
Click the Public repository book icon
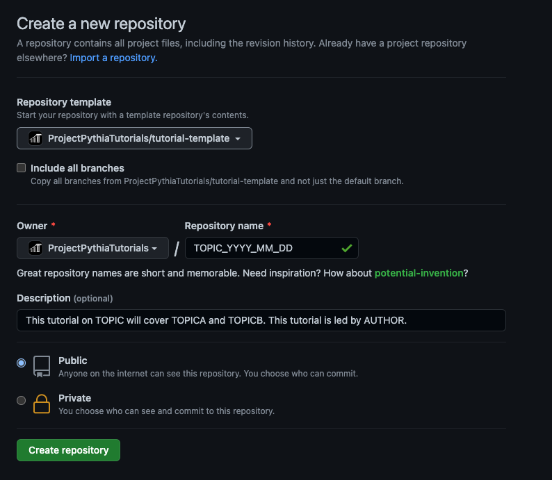[x=42, y=366]
